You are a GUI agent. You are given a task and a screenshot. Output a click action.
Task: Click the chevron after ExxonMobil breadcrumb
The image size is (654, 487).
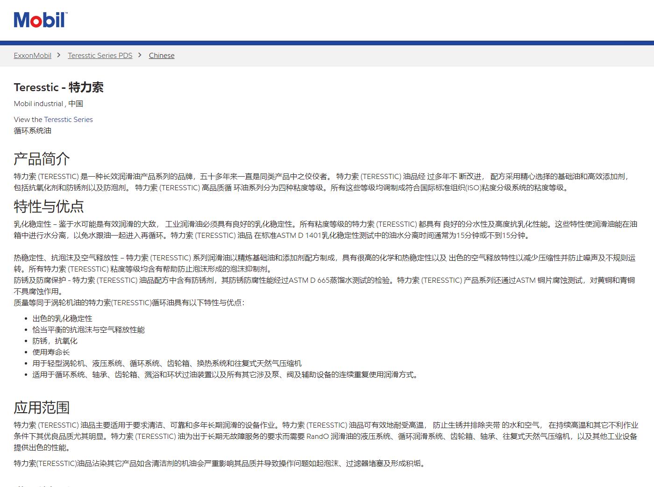(x=59, y=55)
